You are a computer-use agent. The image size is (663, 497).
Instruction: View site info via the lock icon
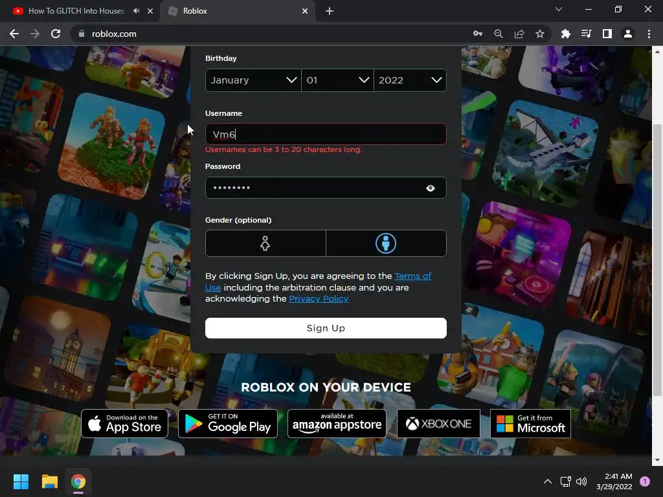(82, 34)
